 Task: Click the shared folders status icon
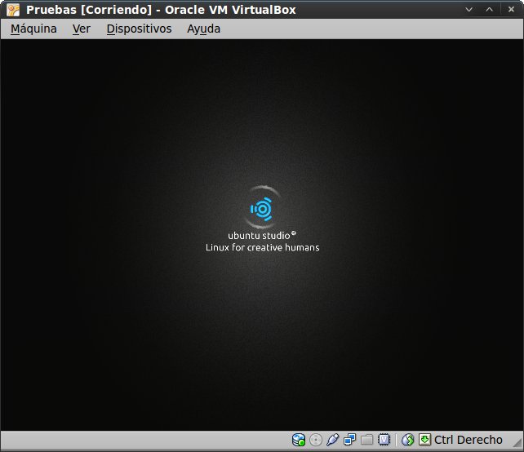pos(367,441)
